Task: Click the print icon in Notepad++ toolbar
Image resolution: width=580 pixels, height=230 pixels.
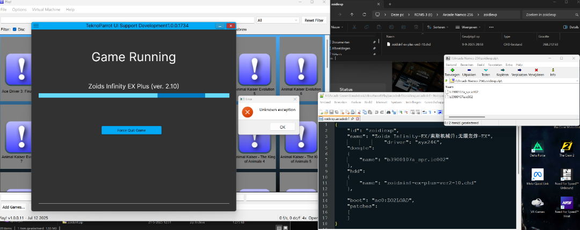Action: [x=353, y=112]
